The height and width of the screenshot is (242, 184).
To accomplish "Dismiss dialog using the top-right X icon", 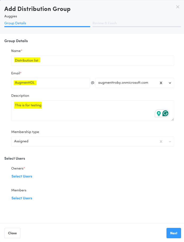I will point(178,7).
